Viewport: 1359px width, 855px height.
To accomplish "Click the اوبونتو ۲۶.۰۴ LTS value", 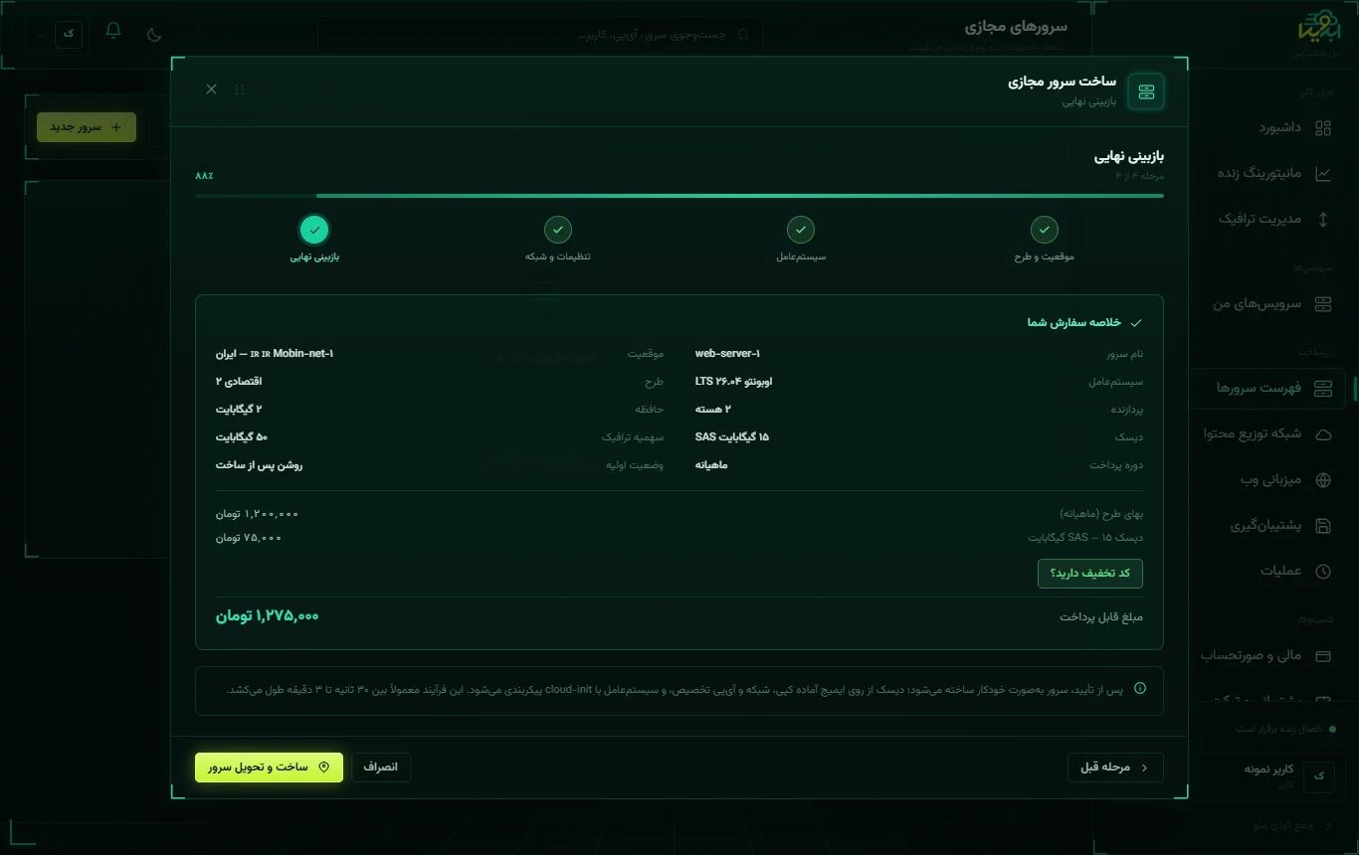I will pyautogui.click(x=733, y=382).
